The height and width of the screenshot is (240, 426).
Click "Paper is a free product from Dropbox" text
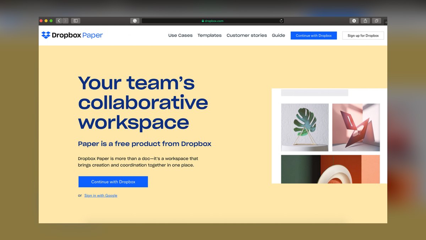click(x=144, y=144)
